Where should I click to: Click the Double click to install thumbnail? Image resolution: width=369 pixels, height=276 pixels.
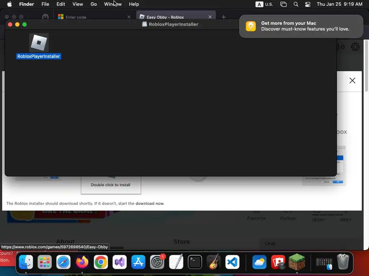pyautogui.click(x=111, y=185)
